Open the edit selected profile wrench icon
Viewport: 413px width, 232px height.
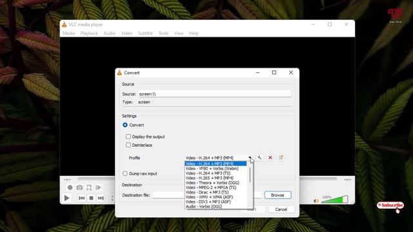pos(259,157)
